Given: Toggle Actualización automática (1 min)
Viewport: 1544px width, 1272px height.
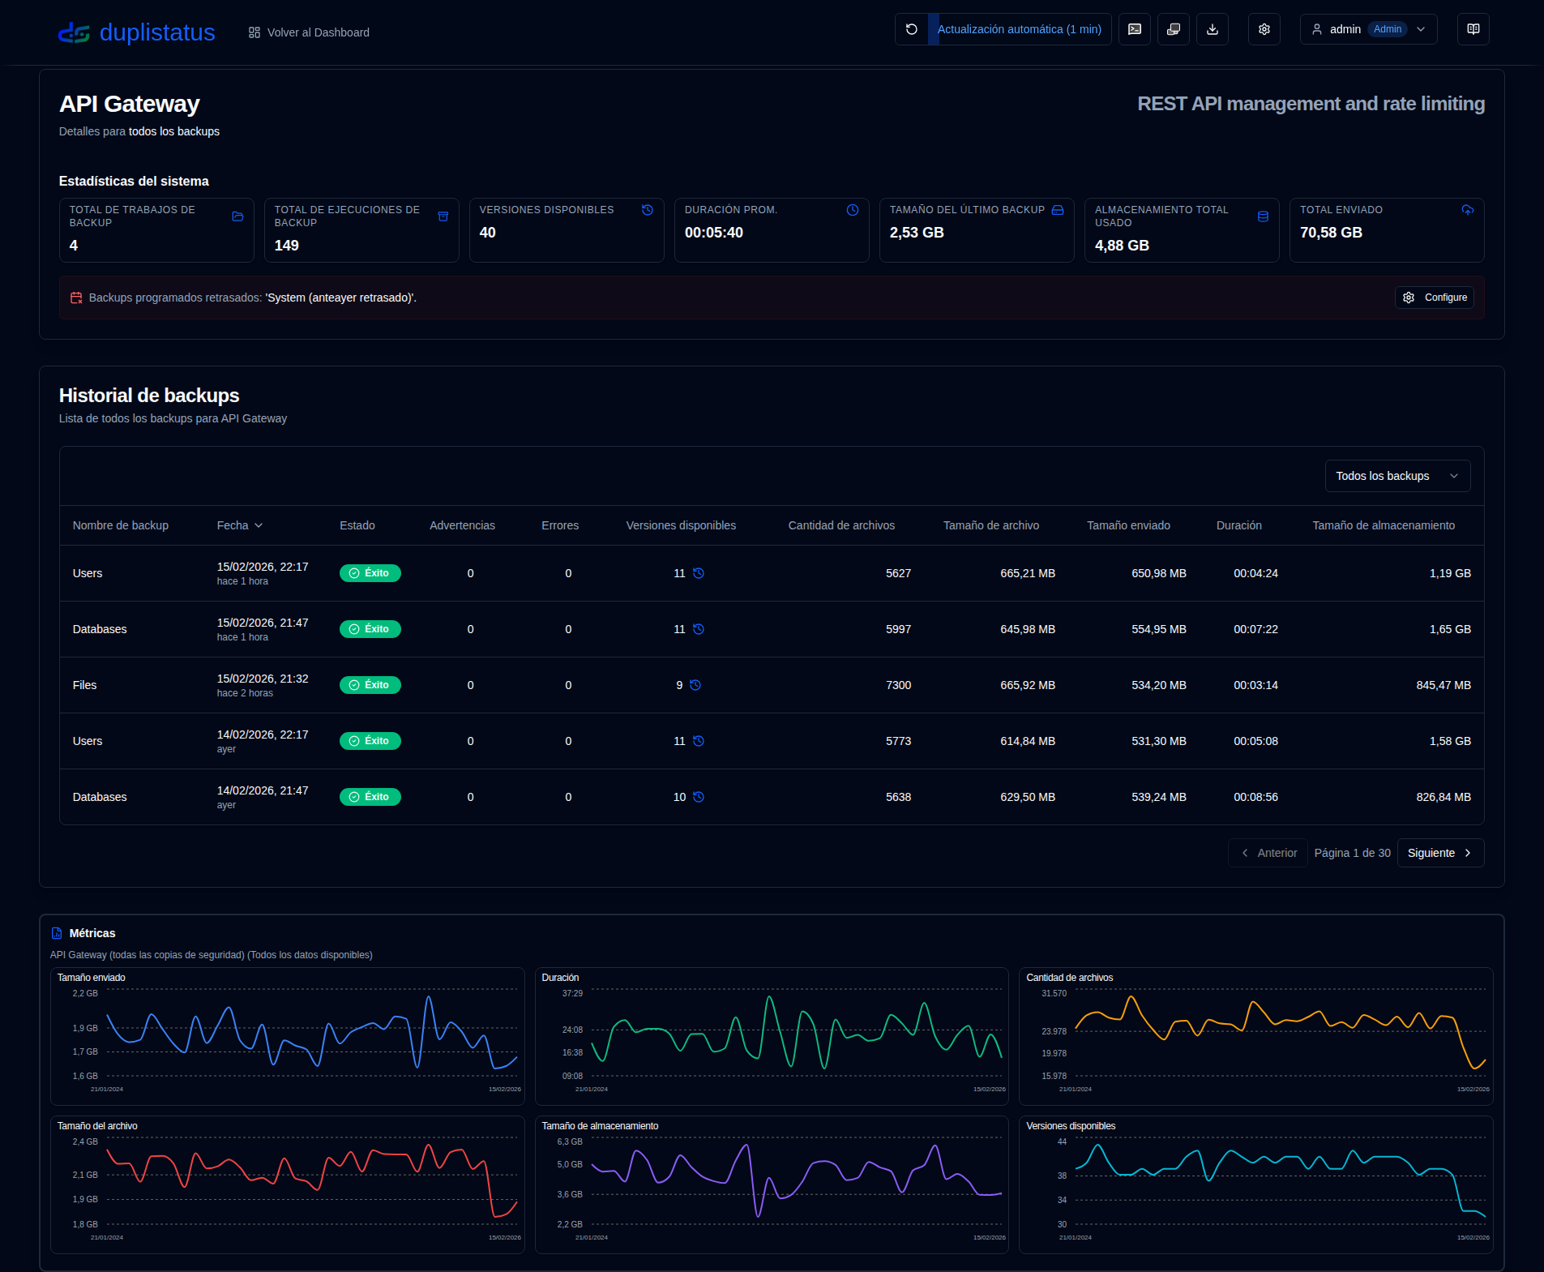Looking at the screenshot, I should 1019,29.
